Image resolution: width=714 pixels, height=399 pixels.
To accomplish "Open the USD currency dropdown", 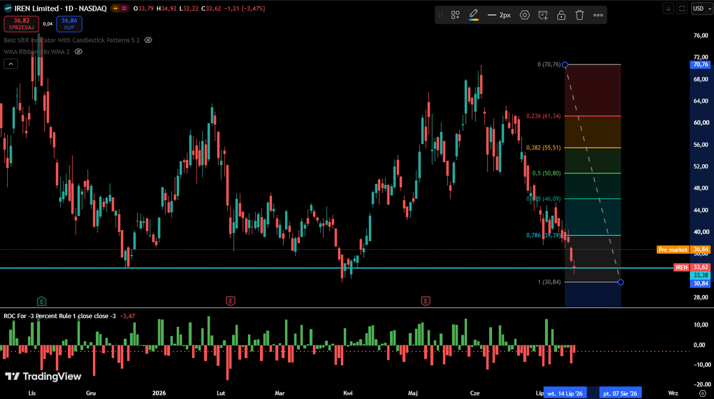I will [x=701, y=8].
